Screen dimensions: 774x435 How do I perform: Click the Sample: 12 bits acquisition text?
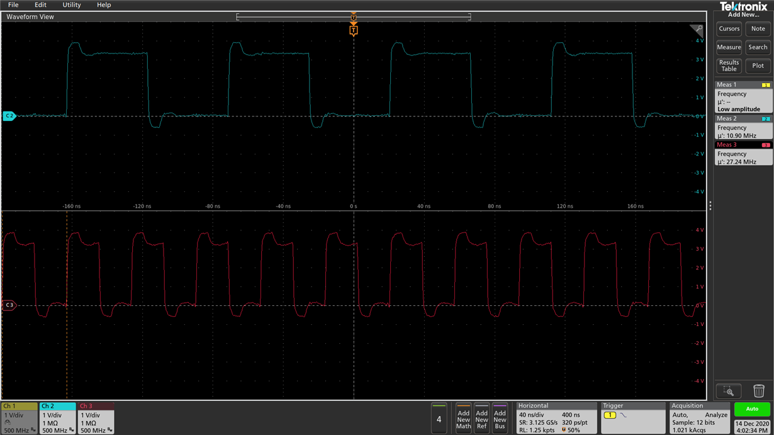(x=693, y=422)
